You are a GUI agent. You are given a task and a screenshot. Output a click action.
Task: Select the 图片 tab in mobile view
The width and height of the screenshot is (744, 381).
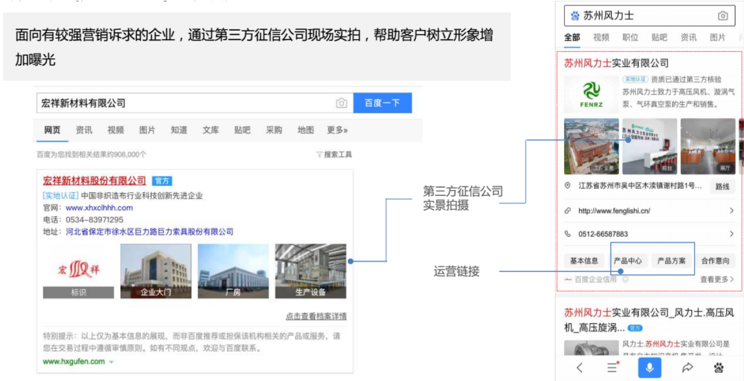pos(717,37)
